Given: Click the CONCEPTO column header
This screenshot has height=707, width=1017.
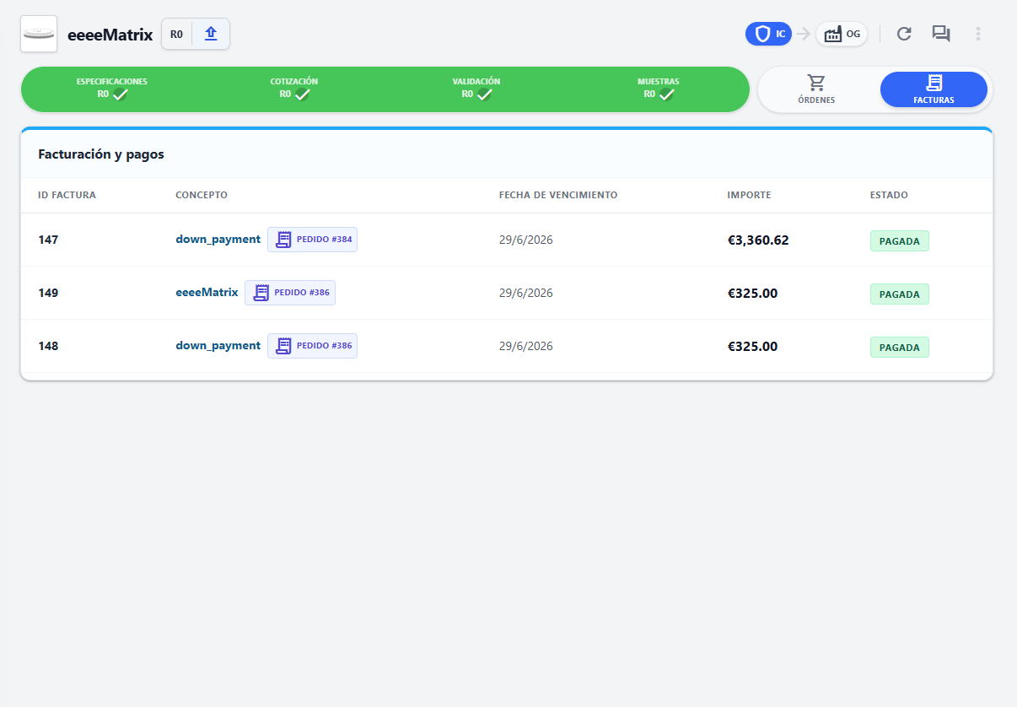Looking at the screenshot, I should click(x=202, y=195).
